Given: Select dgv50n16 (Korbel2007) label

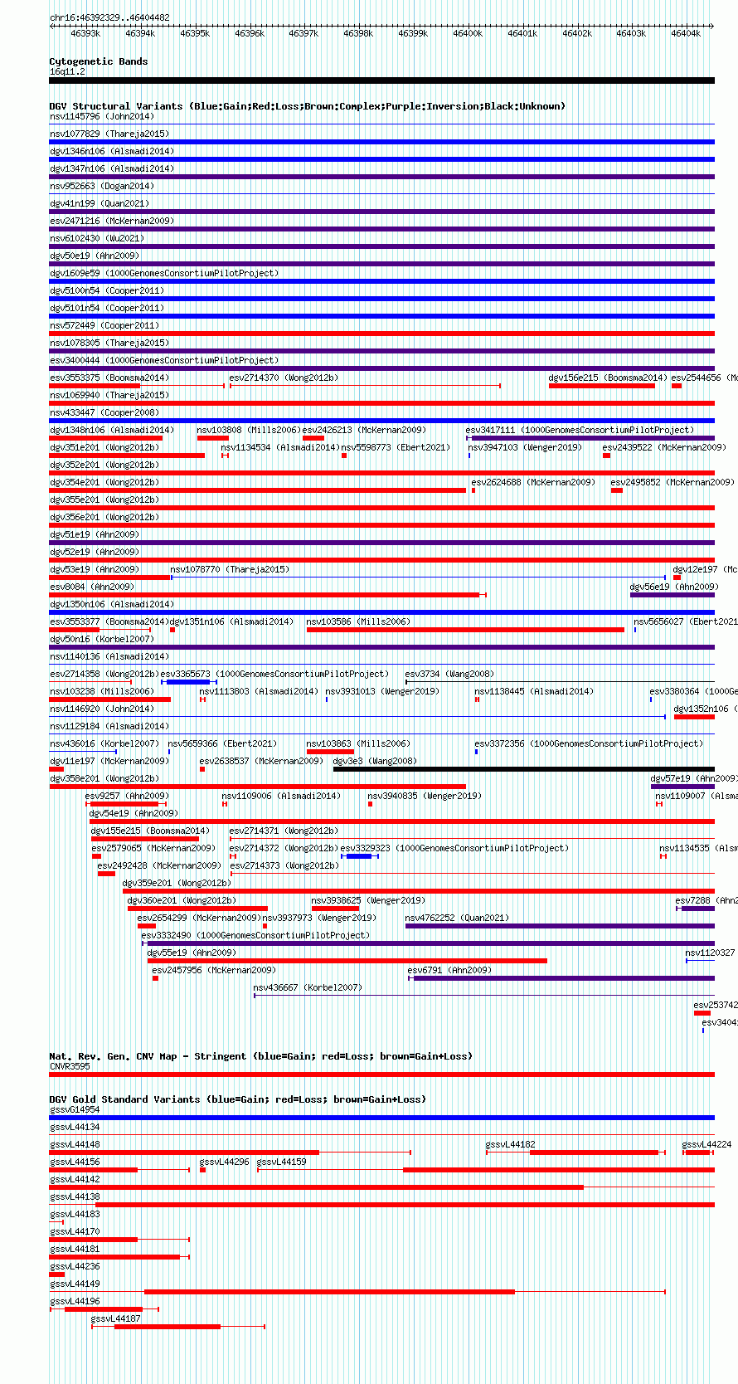Looking at the screenshot, I should coord(101,639).
